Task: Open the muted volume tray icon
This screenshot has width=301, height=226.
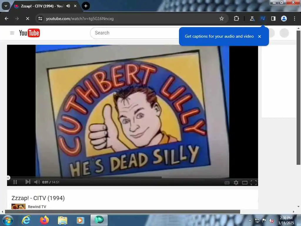Action: (x=271, y=221)
